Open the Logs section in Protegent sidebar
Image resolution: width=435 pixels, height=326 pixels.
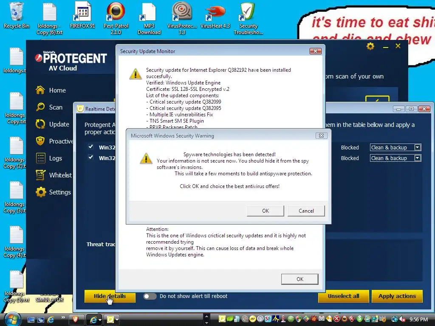click(49, 158)
